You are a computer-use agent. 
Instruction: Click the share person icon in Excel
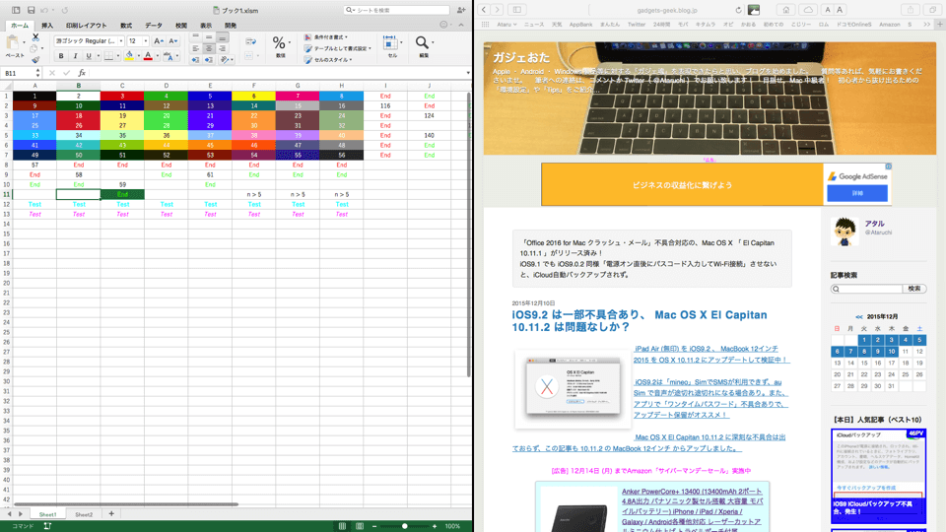[461, 10]
